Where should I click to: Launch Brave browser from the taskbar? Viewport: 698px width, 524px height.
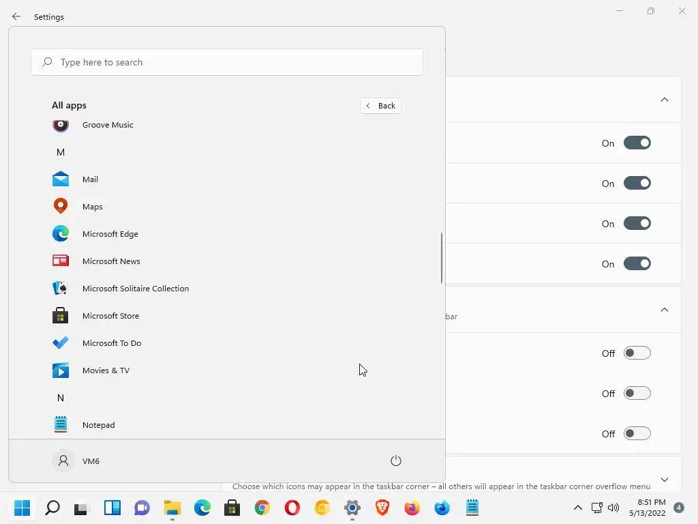382,508
